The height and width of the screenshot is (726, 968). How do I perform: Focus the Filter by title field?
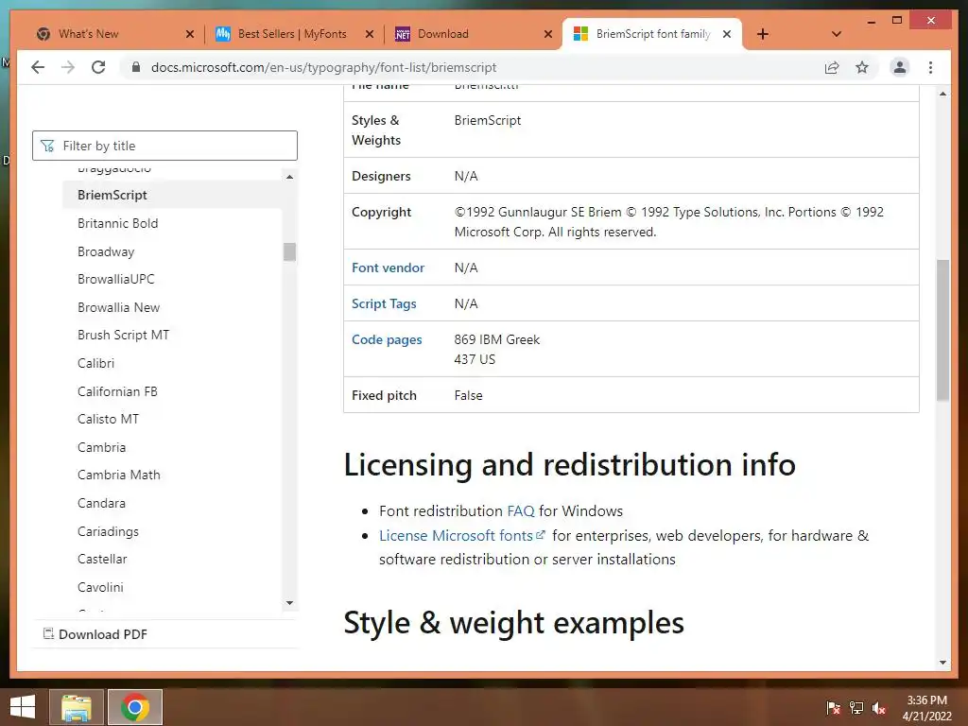pyautogui.click(x=164, y=146)
